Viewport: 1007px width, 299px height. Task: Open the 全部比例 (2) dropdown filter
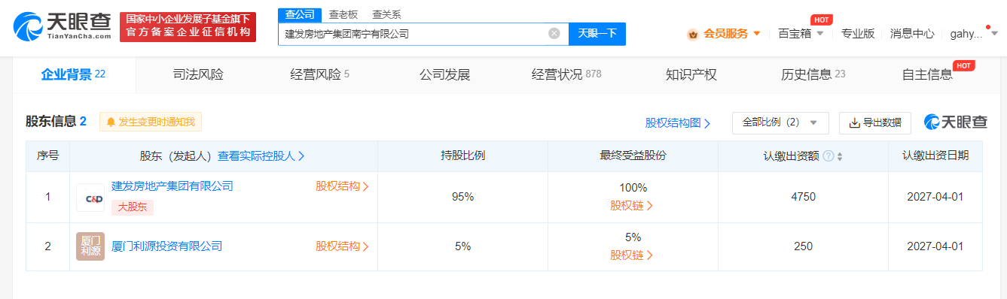[x=780, y=122]
